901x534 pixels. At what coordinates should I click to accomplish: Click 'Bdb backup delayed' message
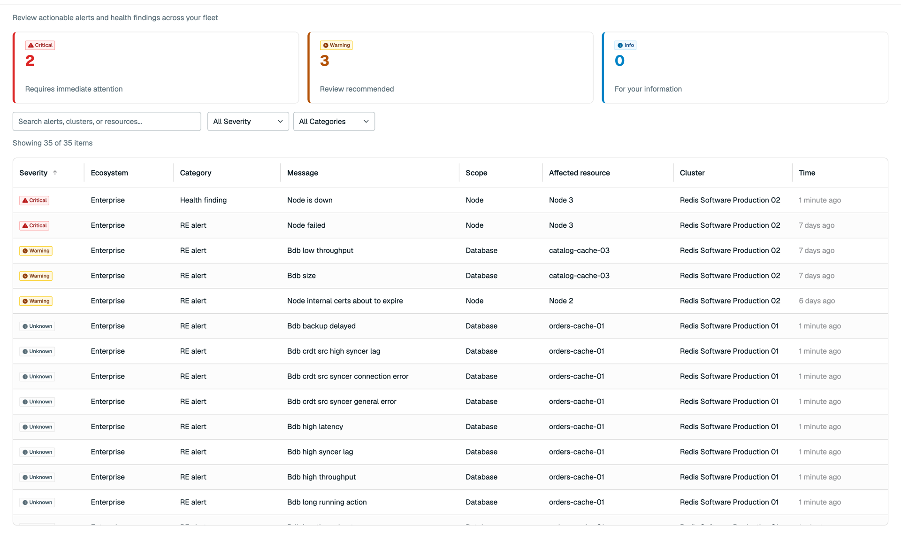(321, 326)
